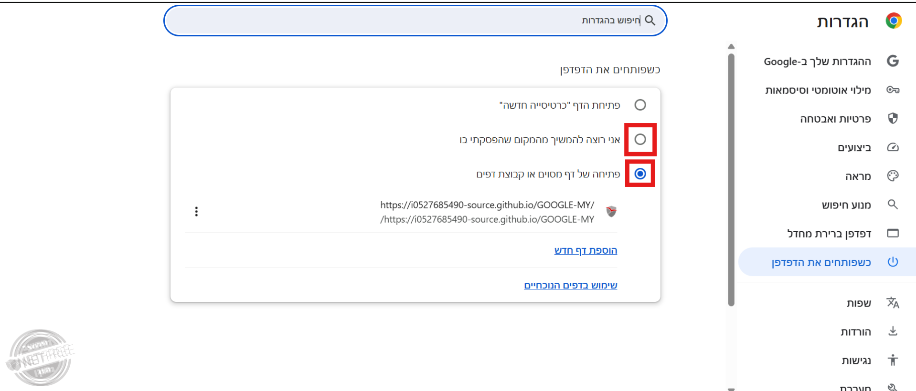
Task: Select 'אני רוצה להמשיך מהמקום שהפסקתי בו' option
Action: click(640, 139)
